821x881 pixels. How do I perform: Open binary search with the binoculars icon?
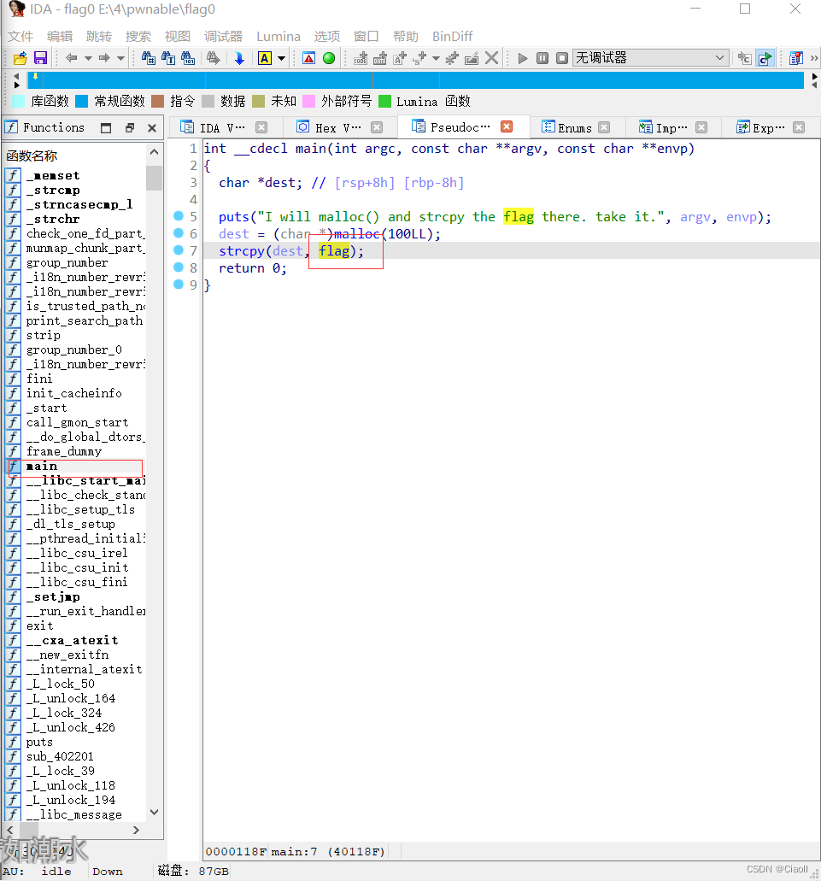click(x=187, y=57)
